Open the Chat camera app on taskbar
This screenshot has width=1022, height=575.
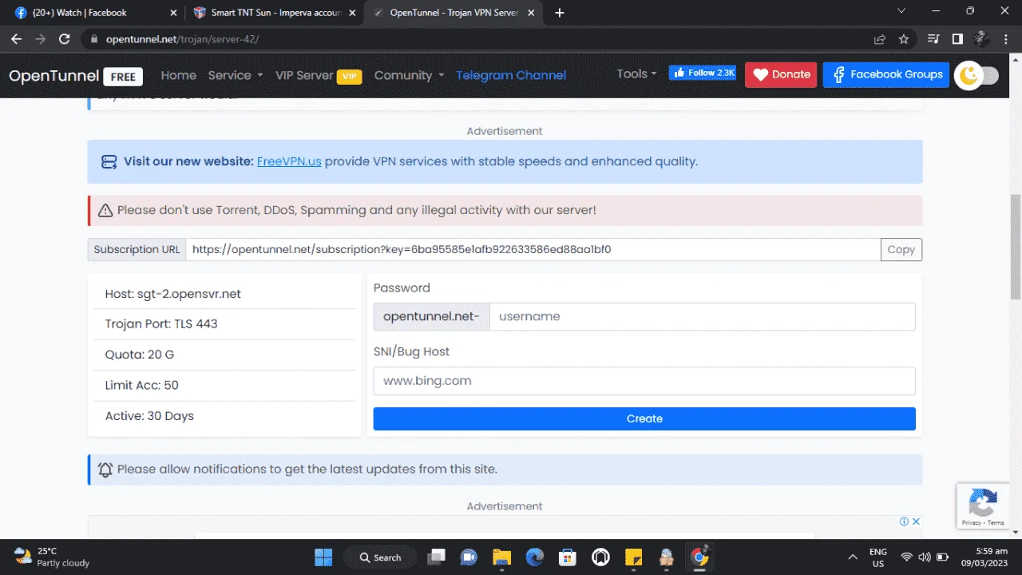(469, 557)
